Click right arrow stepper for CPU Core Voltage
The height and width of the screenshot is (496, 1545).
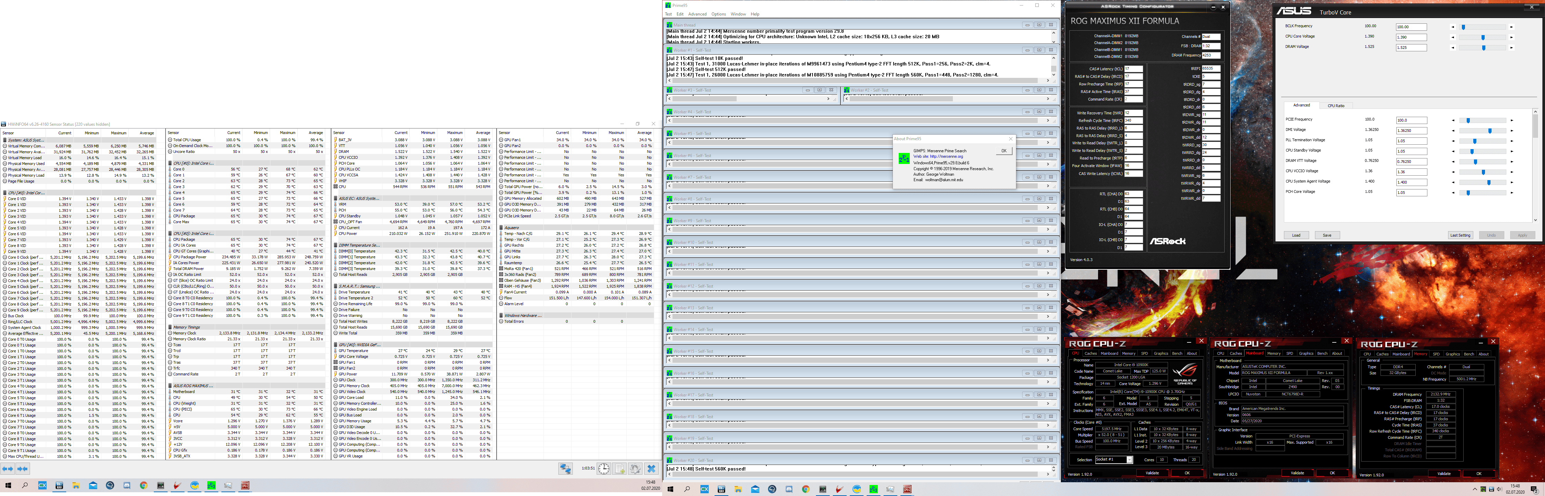tap(1512, 37)
